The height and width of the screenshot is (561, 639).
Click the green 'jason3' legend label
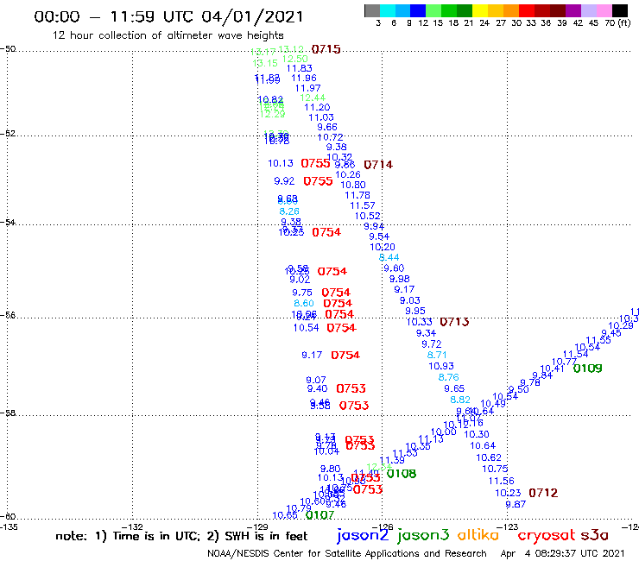423,535
